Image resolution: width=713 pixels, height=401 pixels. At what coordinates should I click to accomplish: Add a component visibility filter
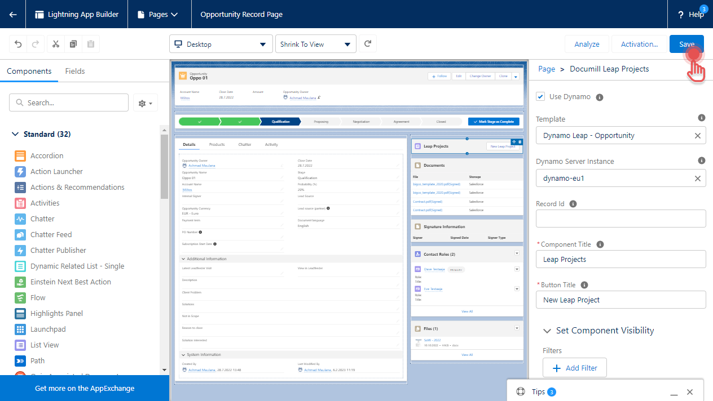(x=574, y=367)
